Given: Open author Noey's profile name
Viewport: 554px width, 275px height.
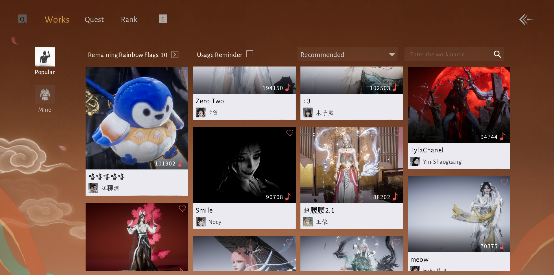Looking at the screenshot, I should click(x=215, y=222).
